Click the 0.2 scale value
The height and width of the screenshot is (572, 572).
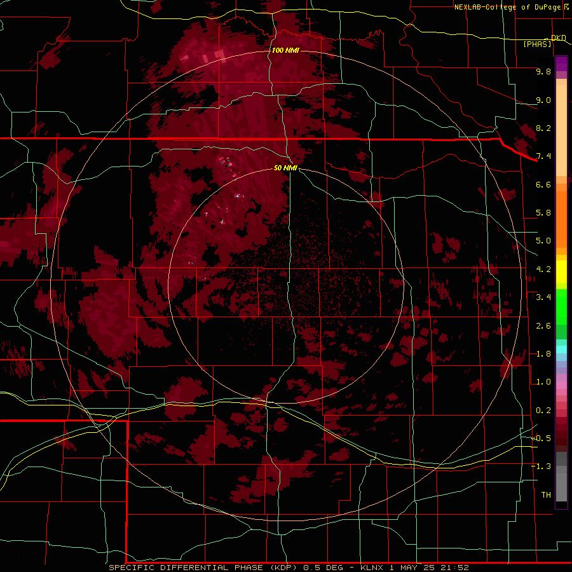click(x=543, y=411)
